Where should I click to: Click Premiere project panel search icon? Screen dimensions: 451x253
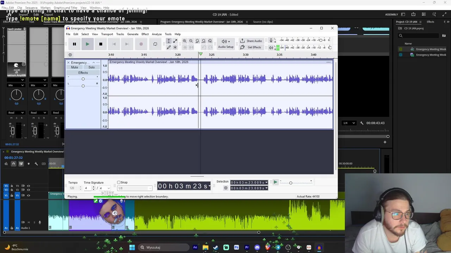pos(401,35)
